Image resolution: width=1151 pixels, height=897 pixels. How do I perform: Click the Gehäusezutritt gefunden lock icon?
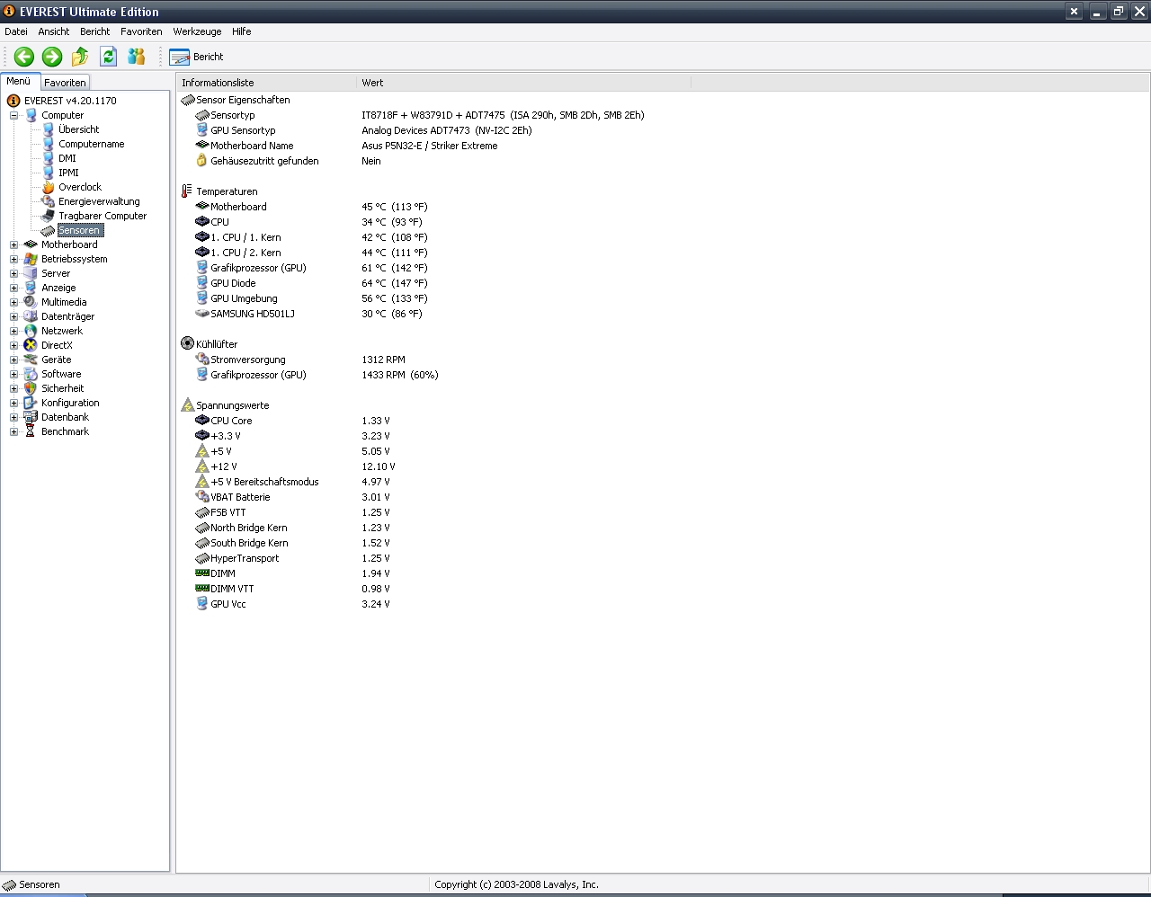point(201,161)
